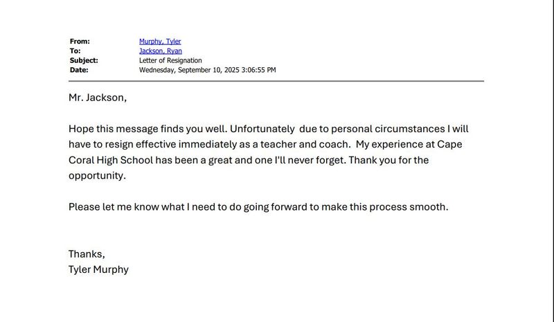This screenshot has height=322, width=554.
Task: Click the phrase "teacher and coach"
Action: point(300,144)
